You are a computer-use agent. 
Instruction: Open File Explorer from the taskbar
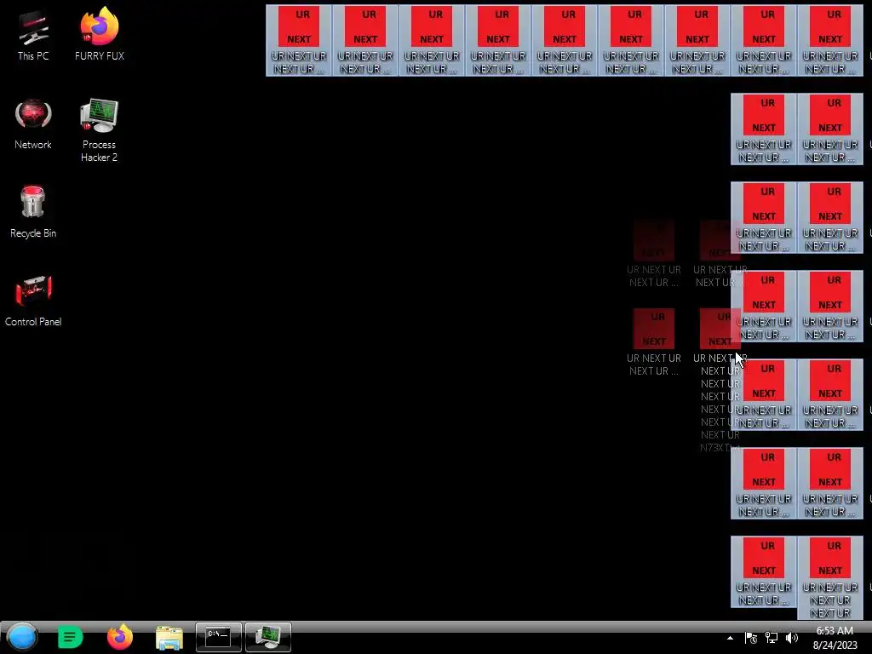(x=169, y=638)
